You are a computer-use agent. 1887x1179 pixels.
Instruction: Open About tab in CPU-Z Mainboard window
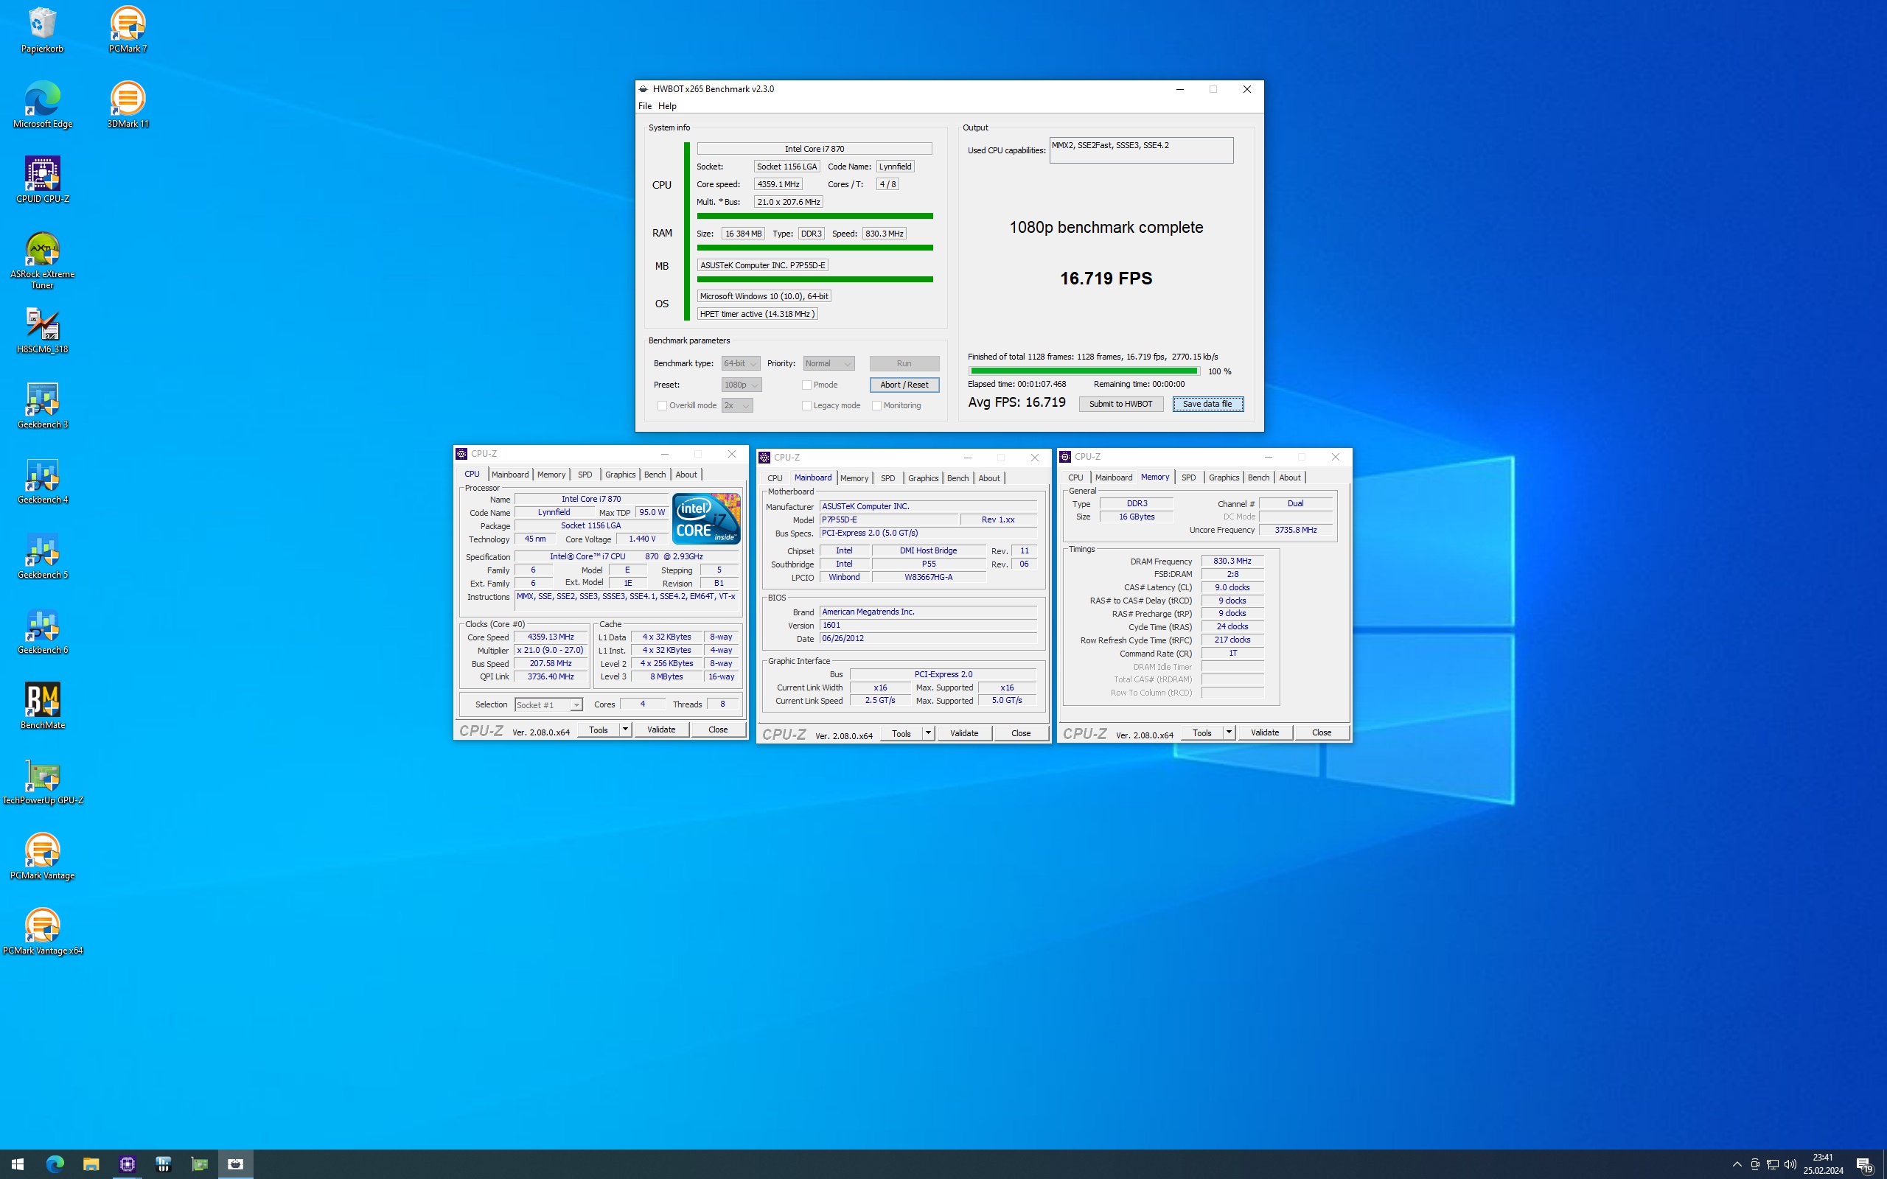pos(988,478)
